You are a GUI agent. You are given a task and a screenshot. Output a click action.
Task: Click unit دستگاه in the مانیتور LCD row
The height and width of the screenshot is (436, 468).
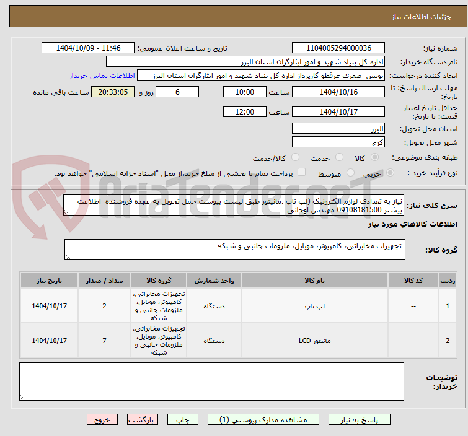[x=214, y=341]
